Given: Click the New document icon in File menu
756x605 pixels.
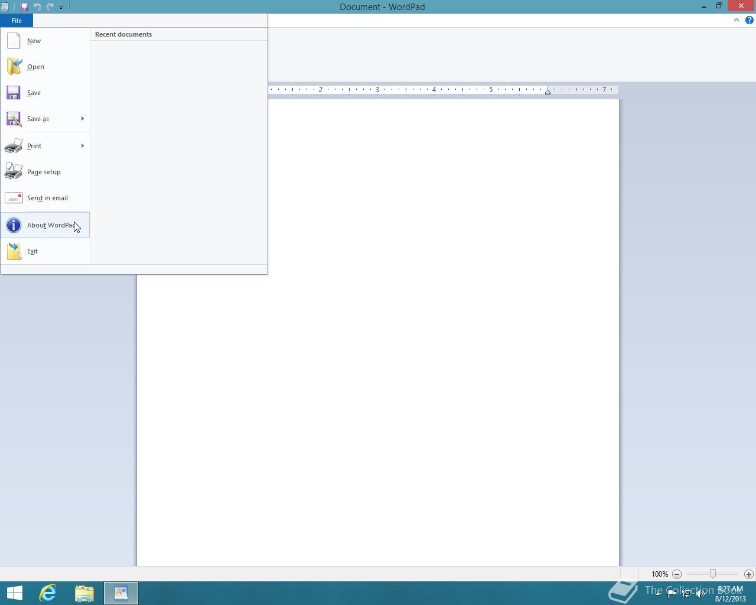Looking at the screenshot, I should click(14, 41).
